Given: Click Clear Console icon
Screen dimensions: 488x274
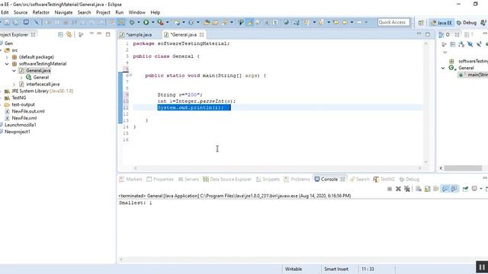Looking at the screenshot, I should pyautogui.click(x=419, y=189).
